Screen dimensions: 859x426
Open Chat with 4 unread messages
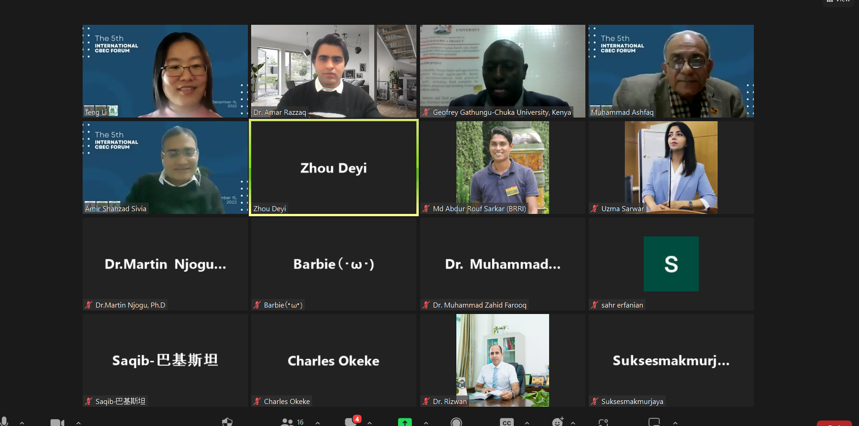tap(353, 421)
